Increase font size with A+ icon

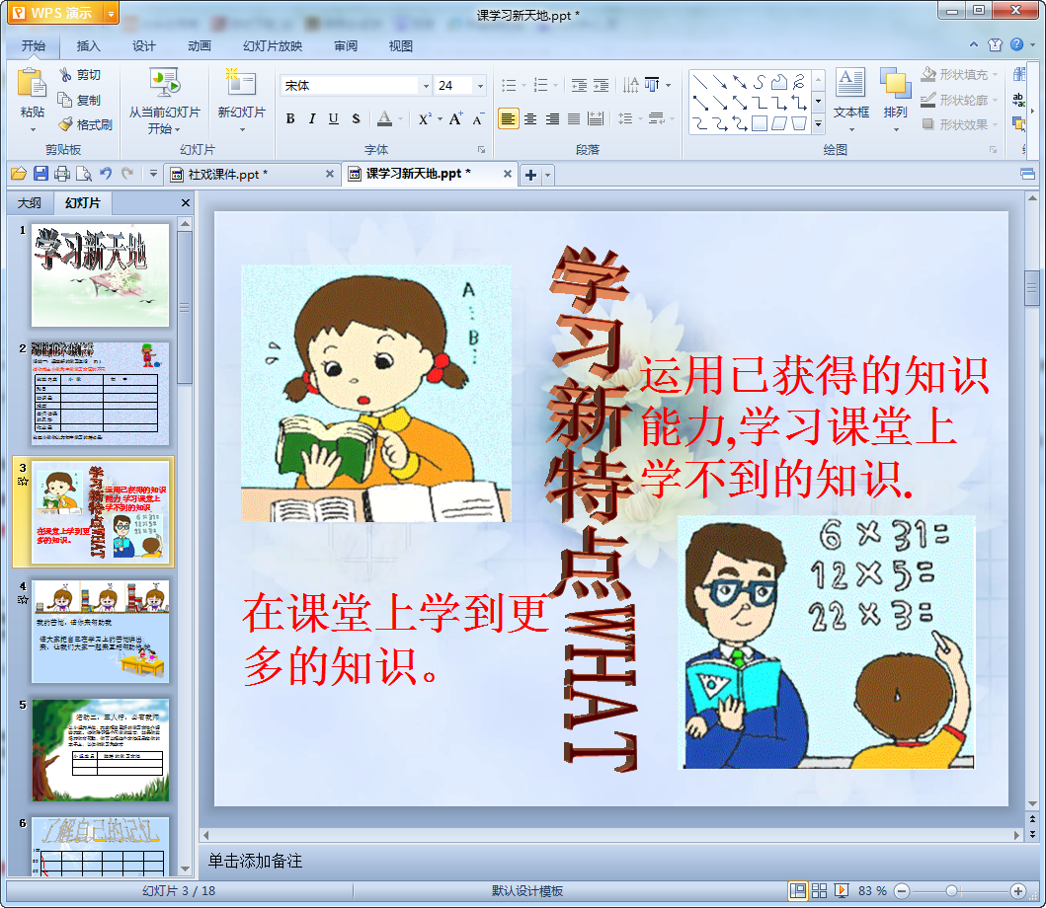(455, 118)
